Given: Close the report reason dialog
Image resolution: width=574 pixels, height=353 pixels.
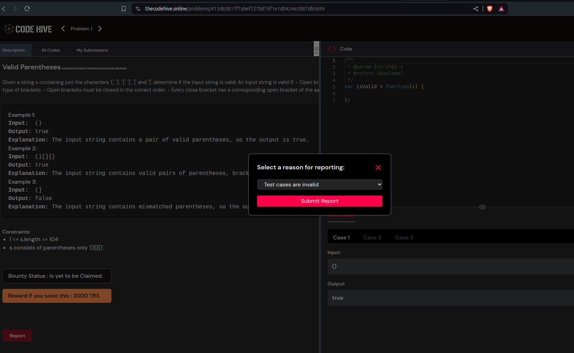Looking at the screenshot, I should (x=378, y=168).
